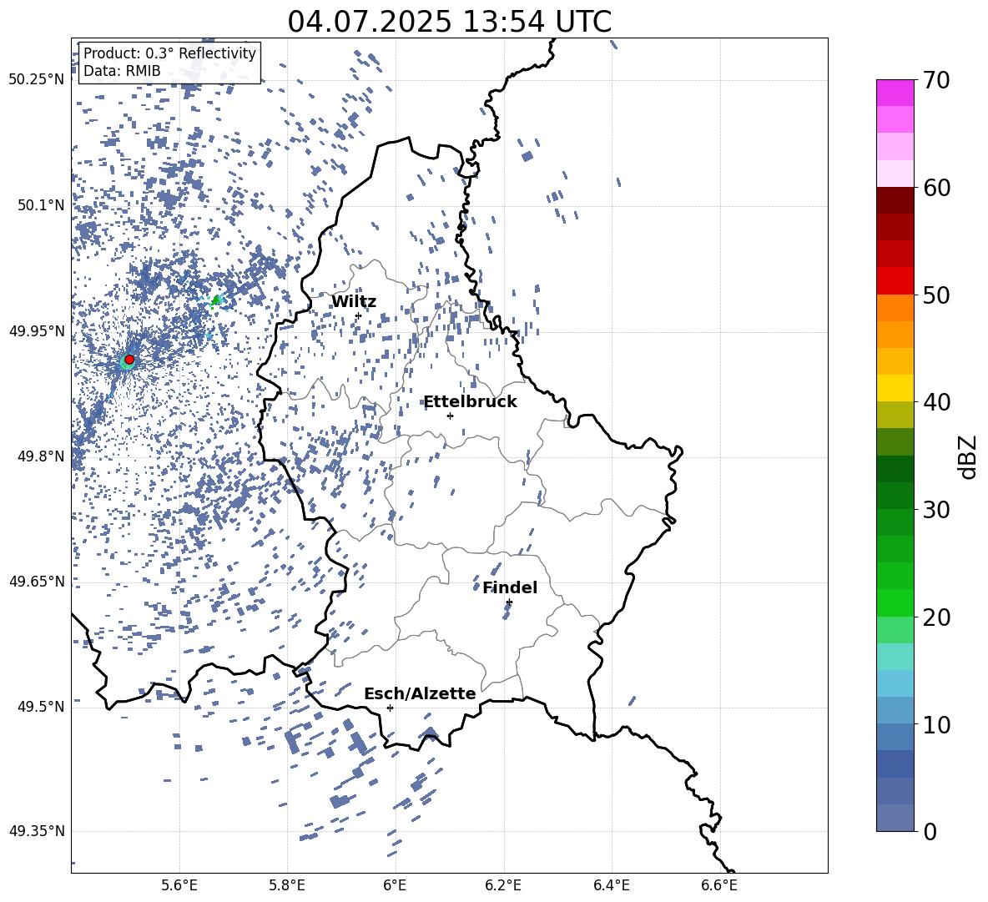Click the green reflectivity echo west of Wiltz
Image resolution: width=988 pixels, height=902 pixels.
click(x=217, y=300)
